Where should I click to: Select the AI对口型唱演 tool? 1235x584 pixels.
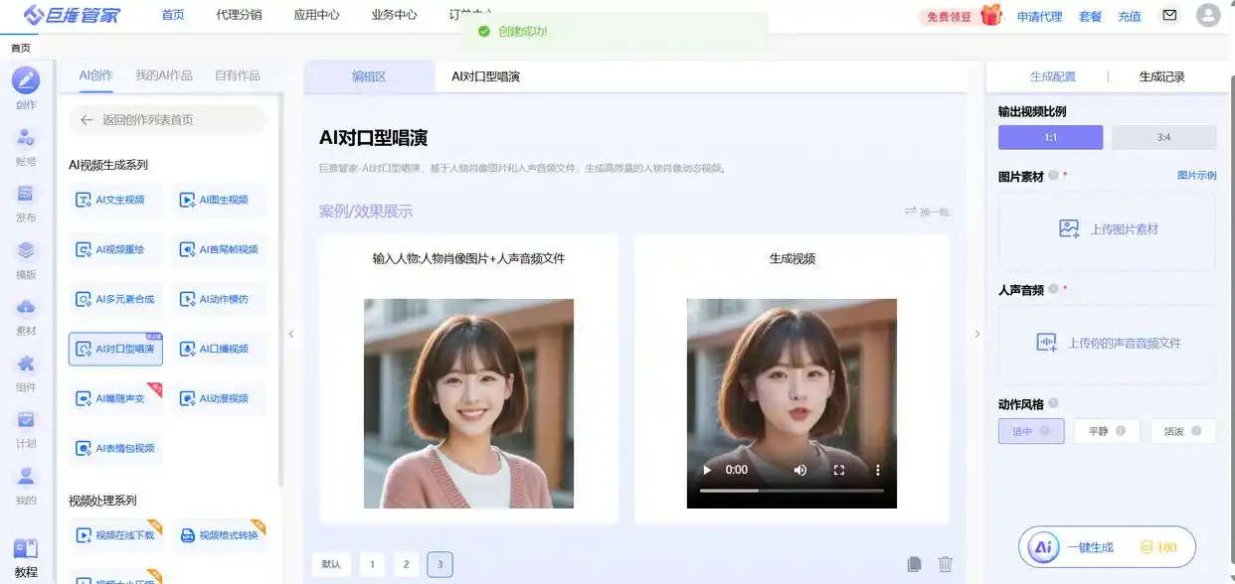pos(115,349)
